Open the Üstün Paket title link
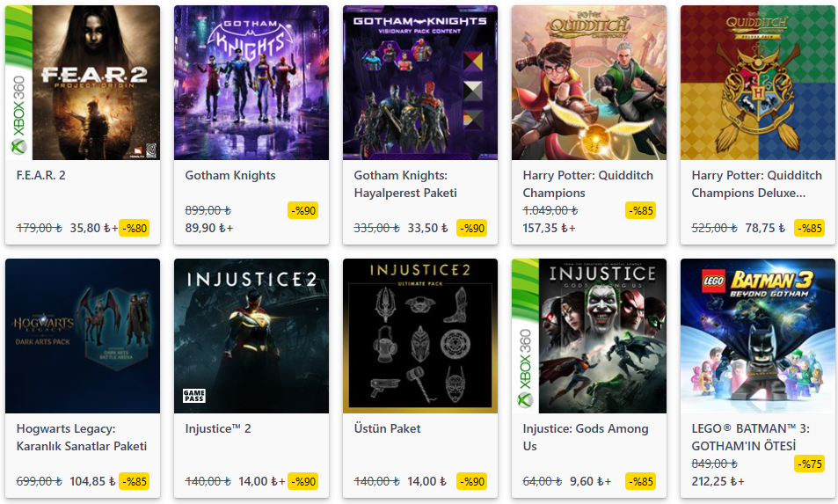This screenshot has width=838, height=504. [x=387, y=428]
